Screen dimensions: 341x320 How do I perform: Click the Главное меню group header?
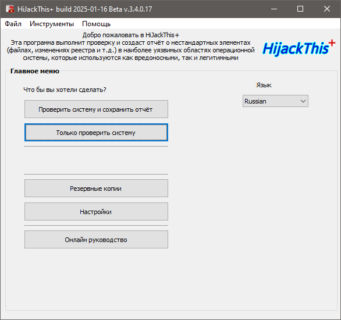(35, 71)
